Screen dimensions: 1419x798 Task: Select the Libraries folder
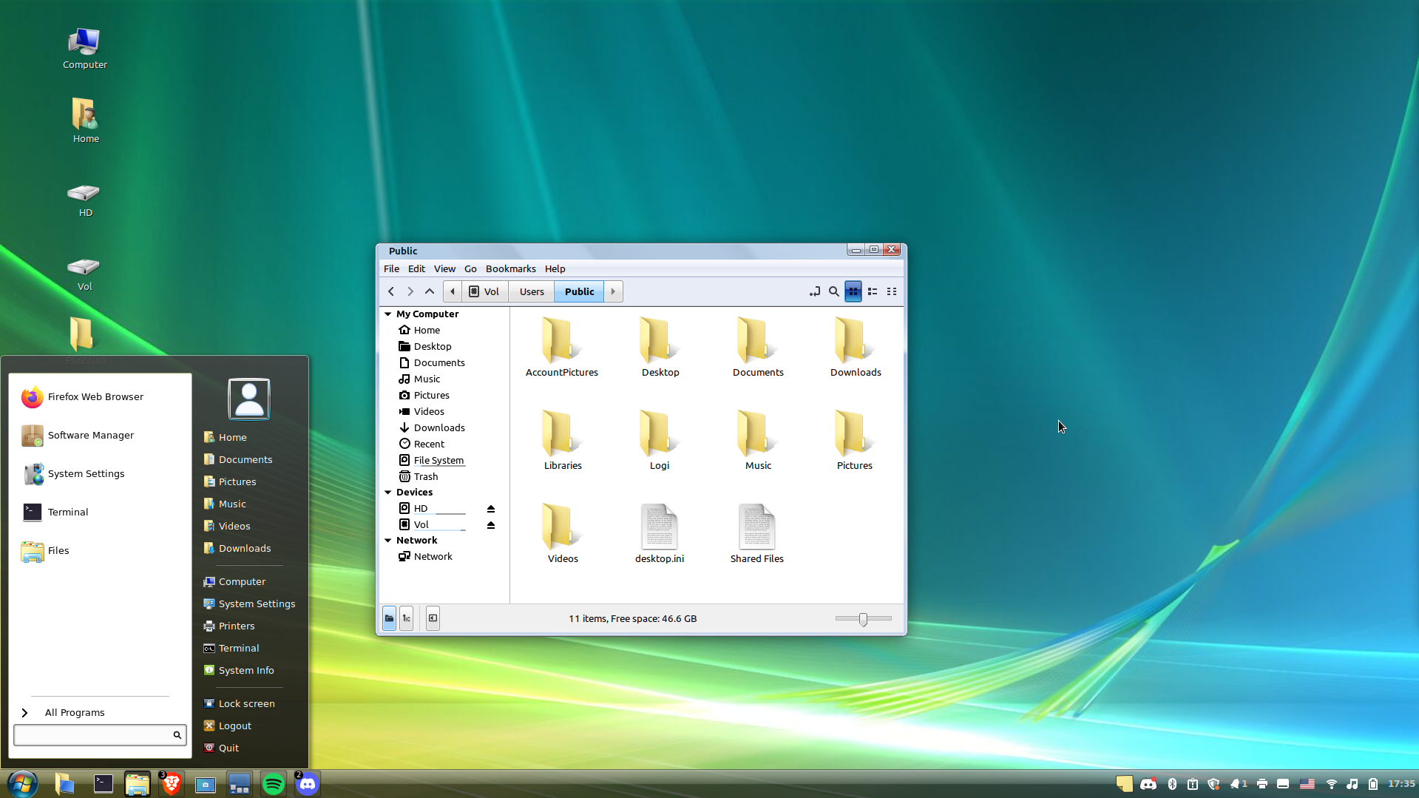pyautogui.click(x=563, y=441)
